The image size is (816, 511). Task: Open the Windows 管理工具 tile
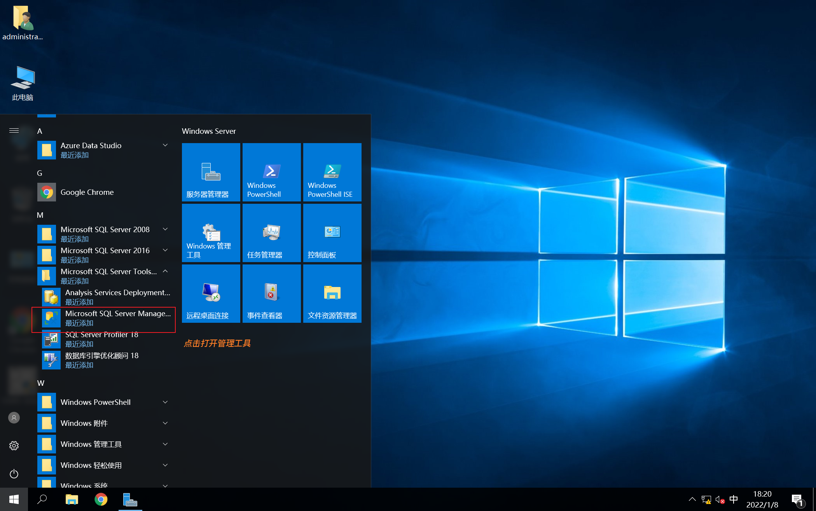[x=211, y=233]
